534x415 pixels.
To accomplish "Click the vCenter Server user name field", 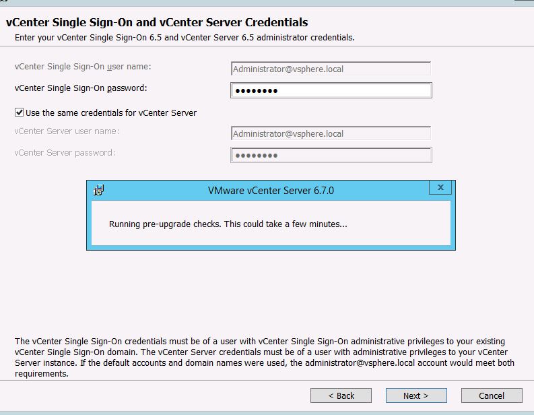I will (331, 133).
